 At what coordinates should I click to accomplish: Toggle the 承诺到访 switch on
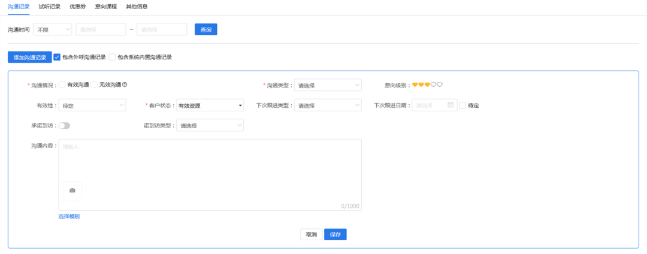(64, 126)
